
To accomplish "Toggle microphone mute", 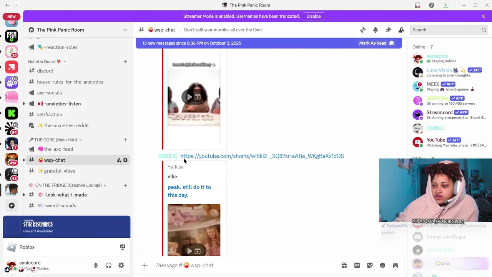I will coord(96,265).
